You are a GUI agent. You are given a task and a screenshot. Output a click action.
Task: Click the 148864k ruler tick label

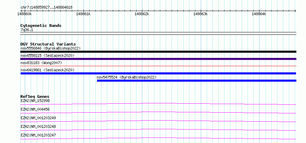pyautogui.click(x=259, y=14)
